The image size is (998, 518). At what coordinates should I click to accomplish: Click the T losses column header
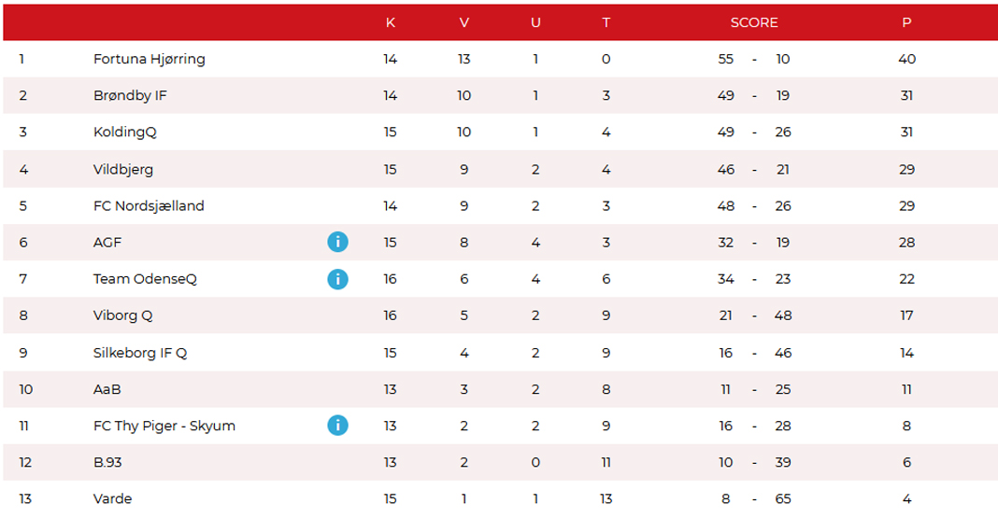click(606, 23)
